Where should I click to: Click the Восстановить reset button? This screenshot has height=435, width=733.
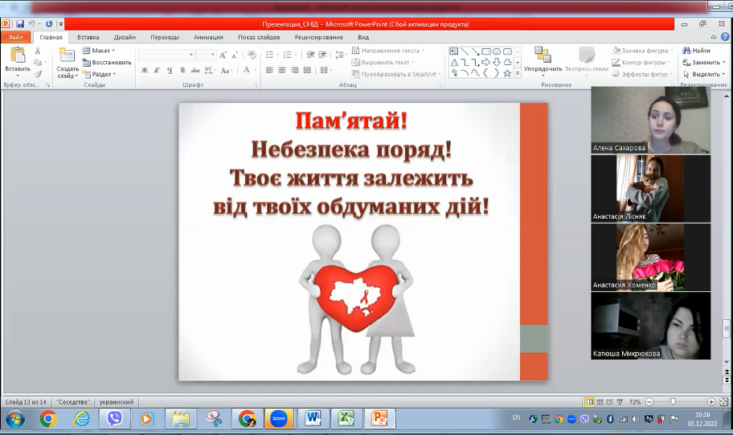tap(111, 62)
